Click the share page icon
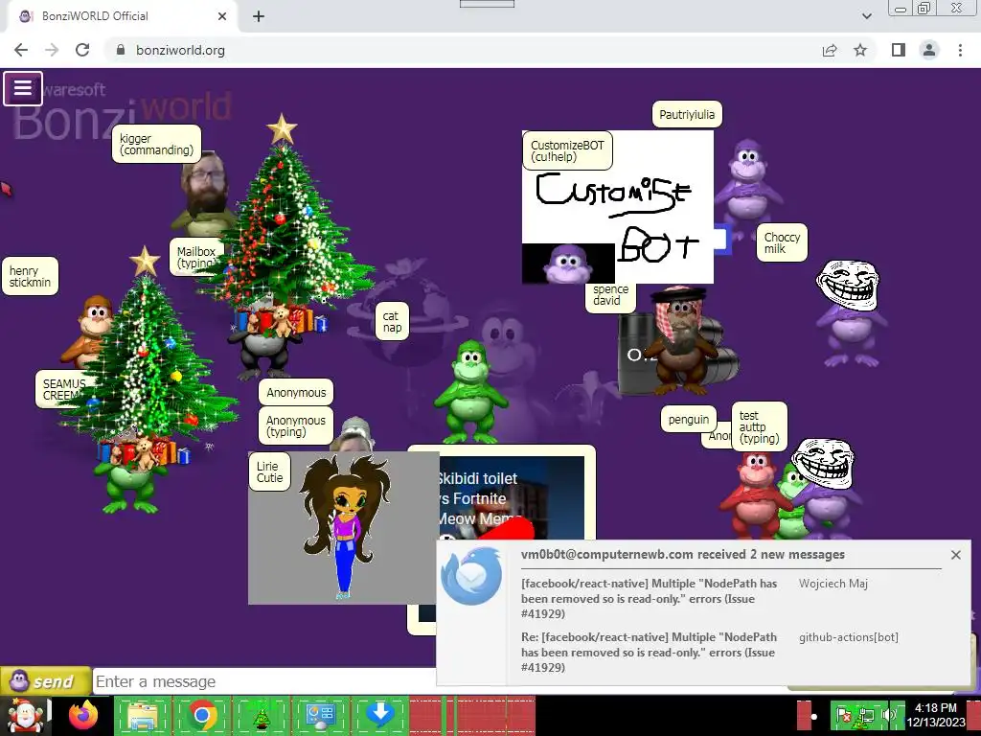Viewport: 981px width, 736px height. (x=830, y=50)
